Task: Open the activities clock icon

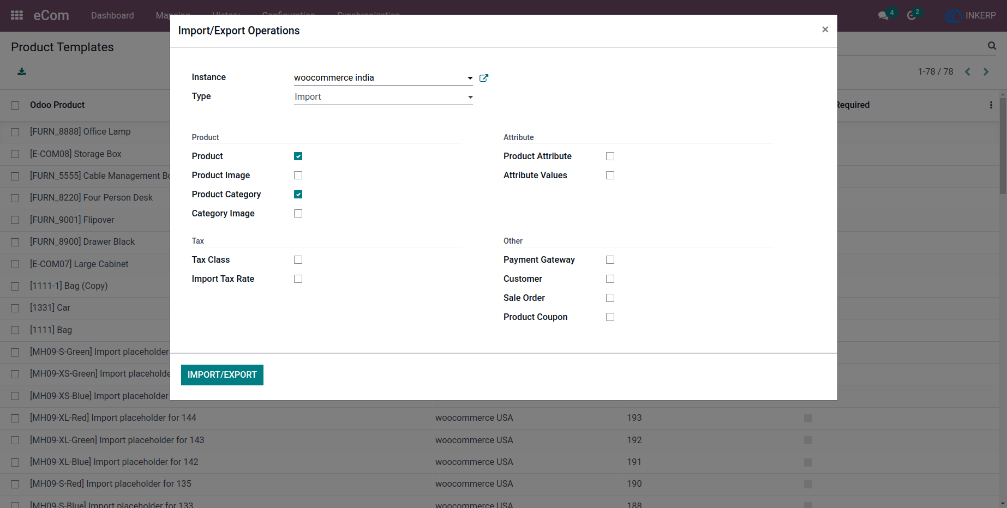Action: (912, 16)
